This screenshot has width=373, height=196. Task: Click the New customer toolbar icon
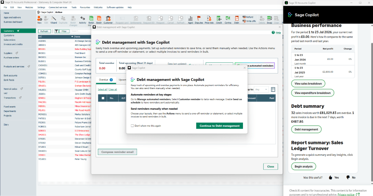pos(40,20)
